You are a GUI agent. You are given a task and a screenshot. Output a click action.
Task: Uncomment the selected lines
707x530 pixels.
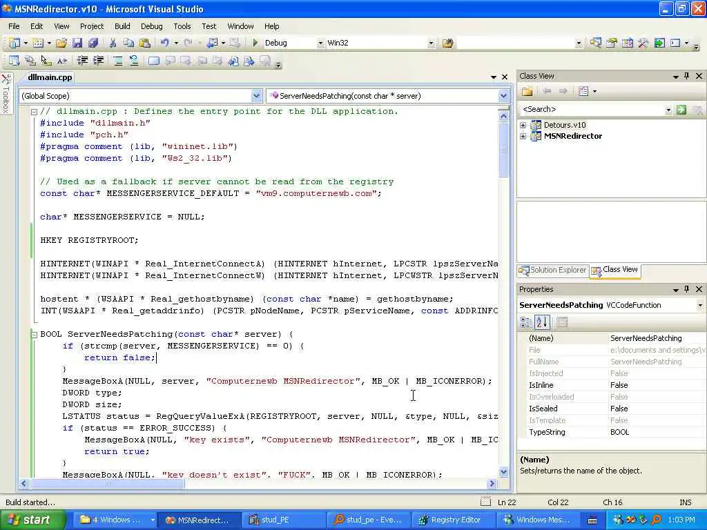click(x=134, y=61)
